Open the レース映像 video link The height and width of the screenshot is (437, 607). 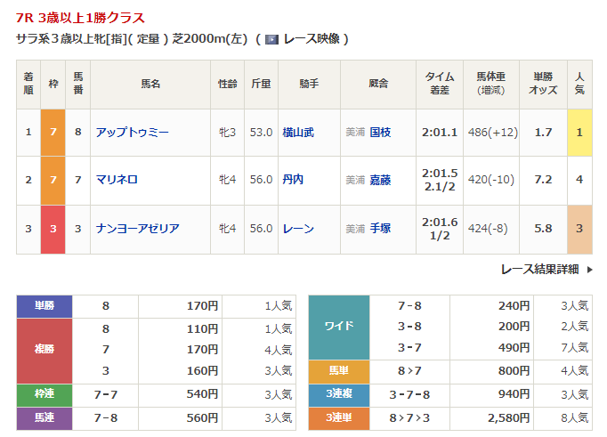pyautogui.click(x=312, y=39)
